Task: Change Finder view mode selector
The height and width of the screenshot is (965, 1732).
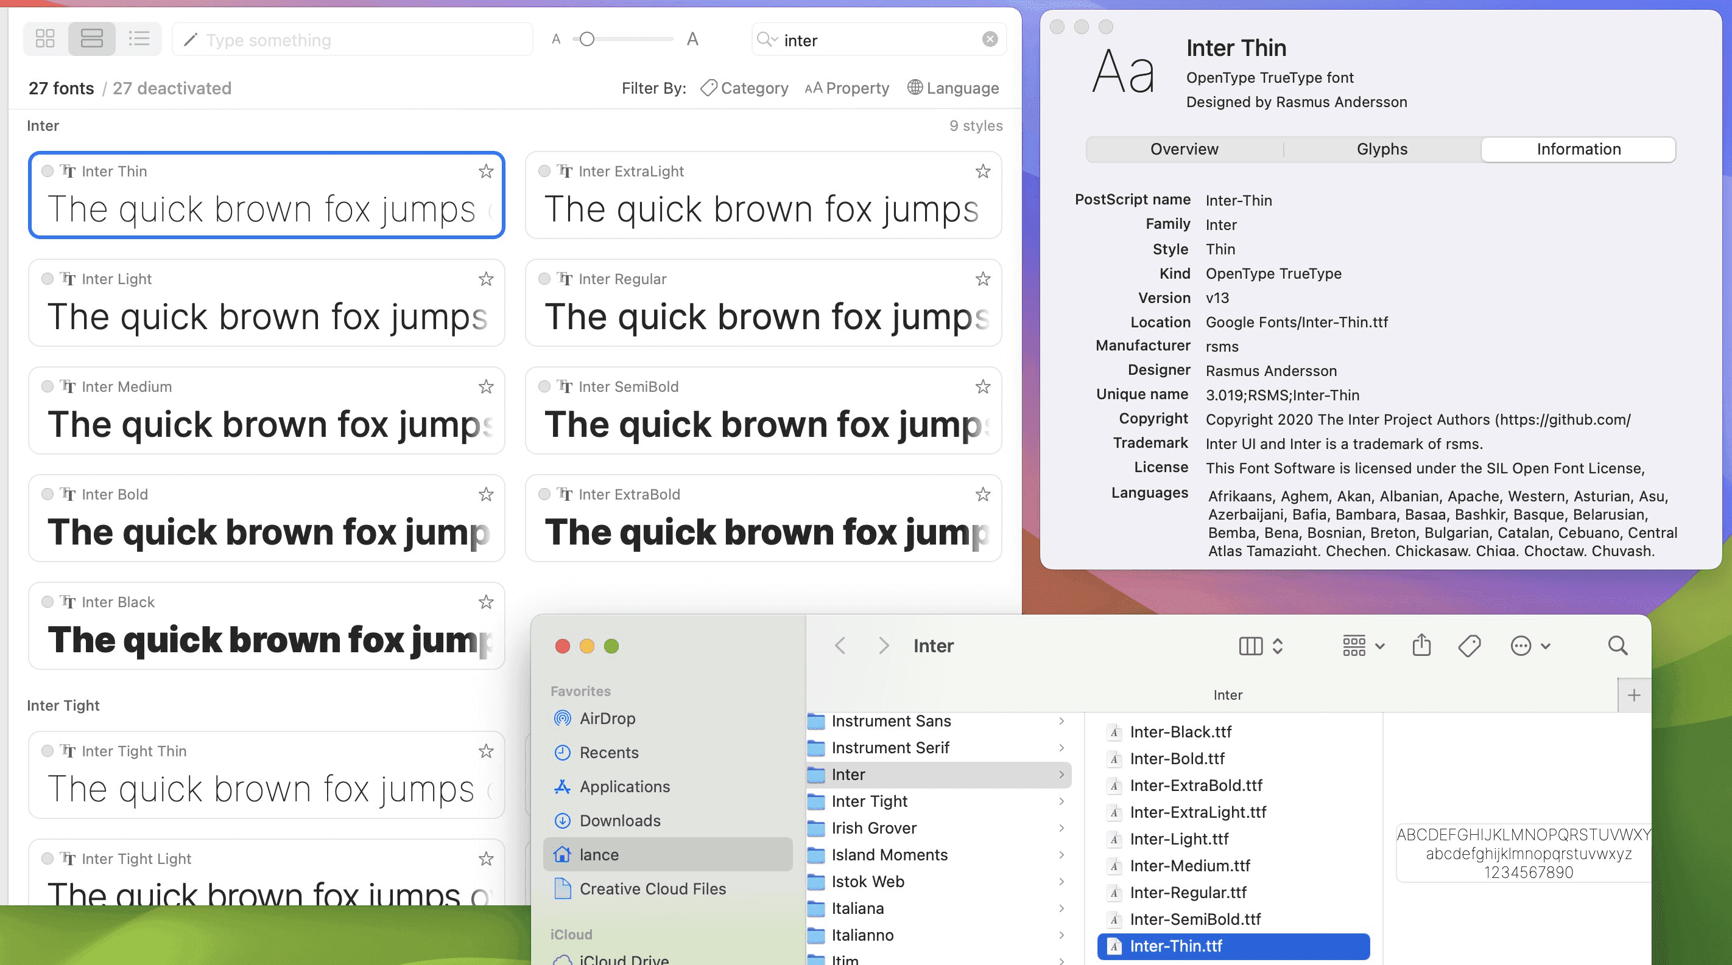Action: point(1261,646)
